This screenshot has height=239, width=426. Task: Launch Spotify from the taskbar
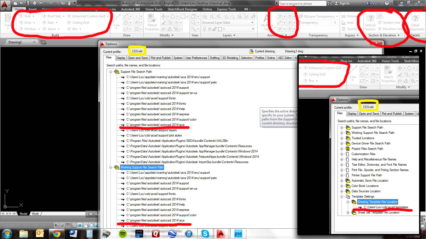point(123,234)
